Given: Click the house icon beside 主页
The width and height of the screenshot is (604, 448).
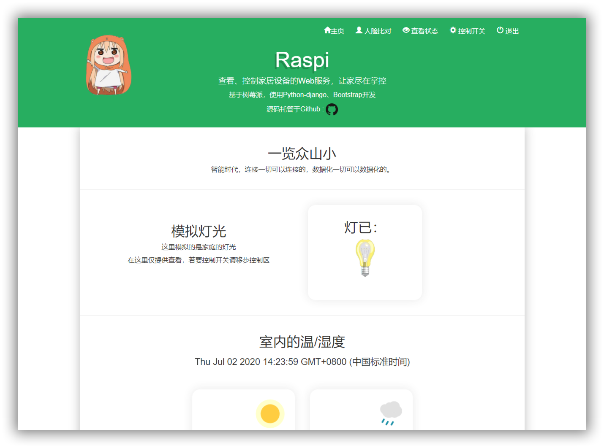Looking at the screenshot, I should click(327, 30).
